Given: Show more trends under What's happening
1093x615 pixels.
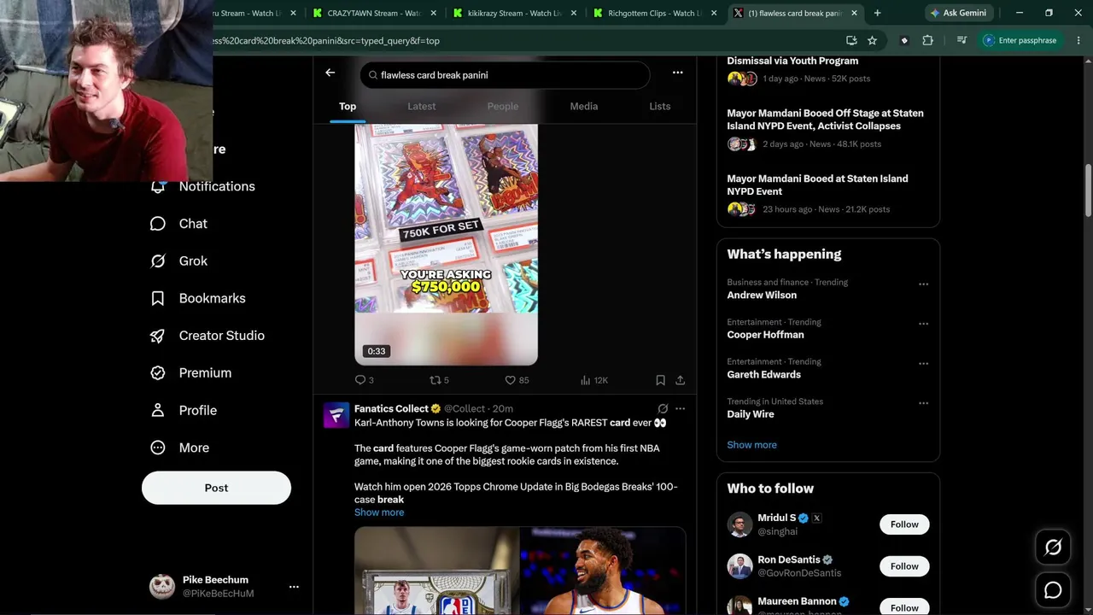Looking at the screenshot, I should tap(751, 445).
